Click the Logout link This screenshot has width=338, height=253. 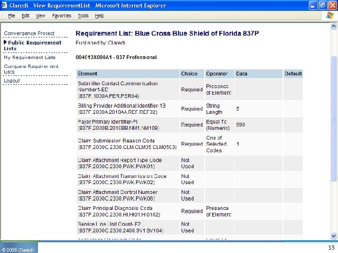[12, 81]
